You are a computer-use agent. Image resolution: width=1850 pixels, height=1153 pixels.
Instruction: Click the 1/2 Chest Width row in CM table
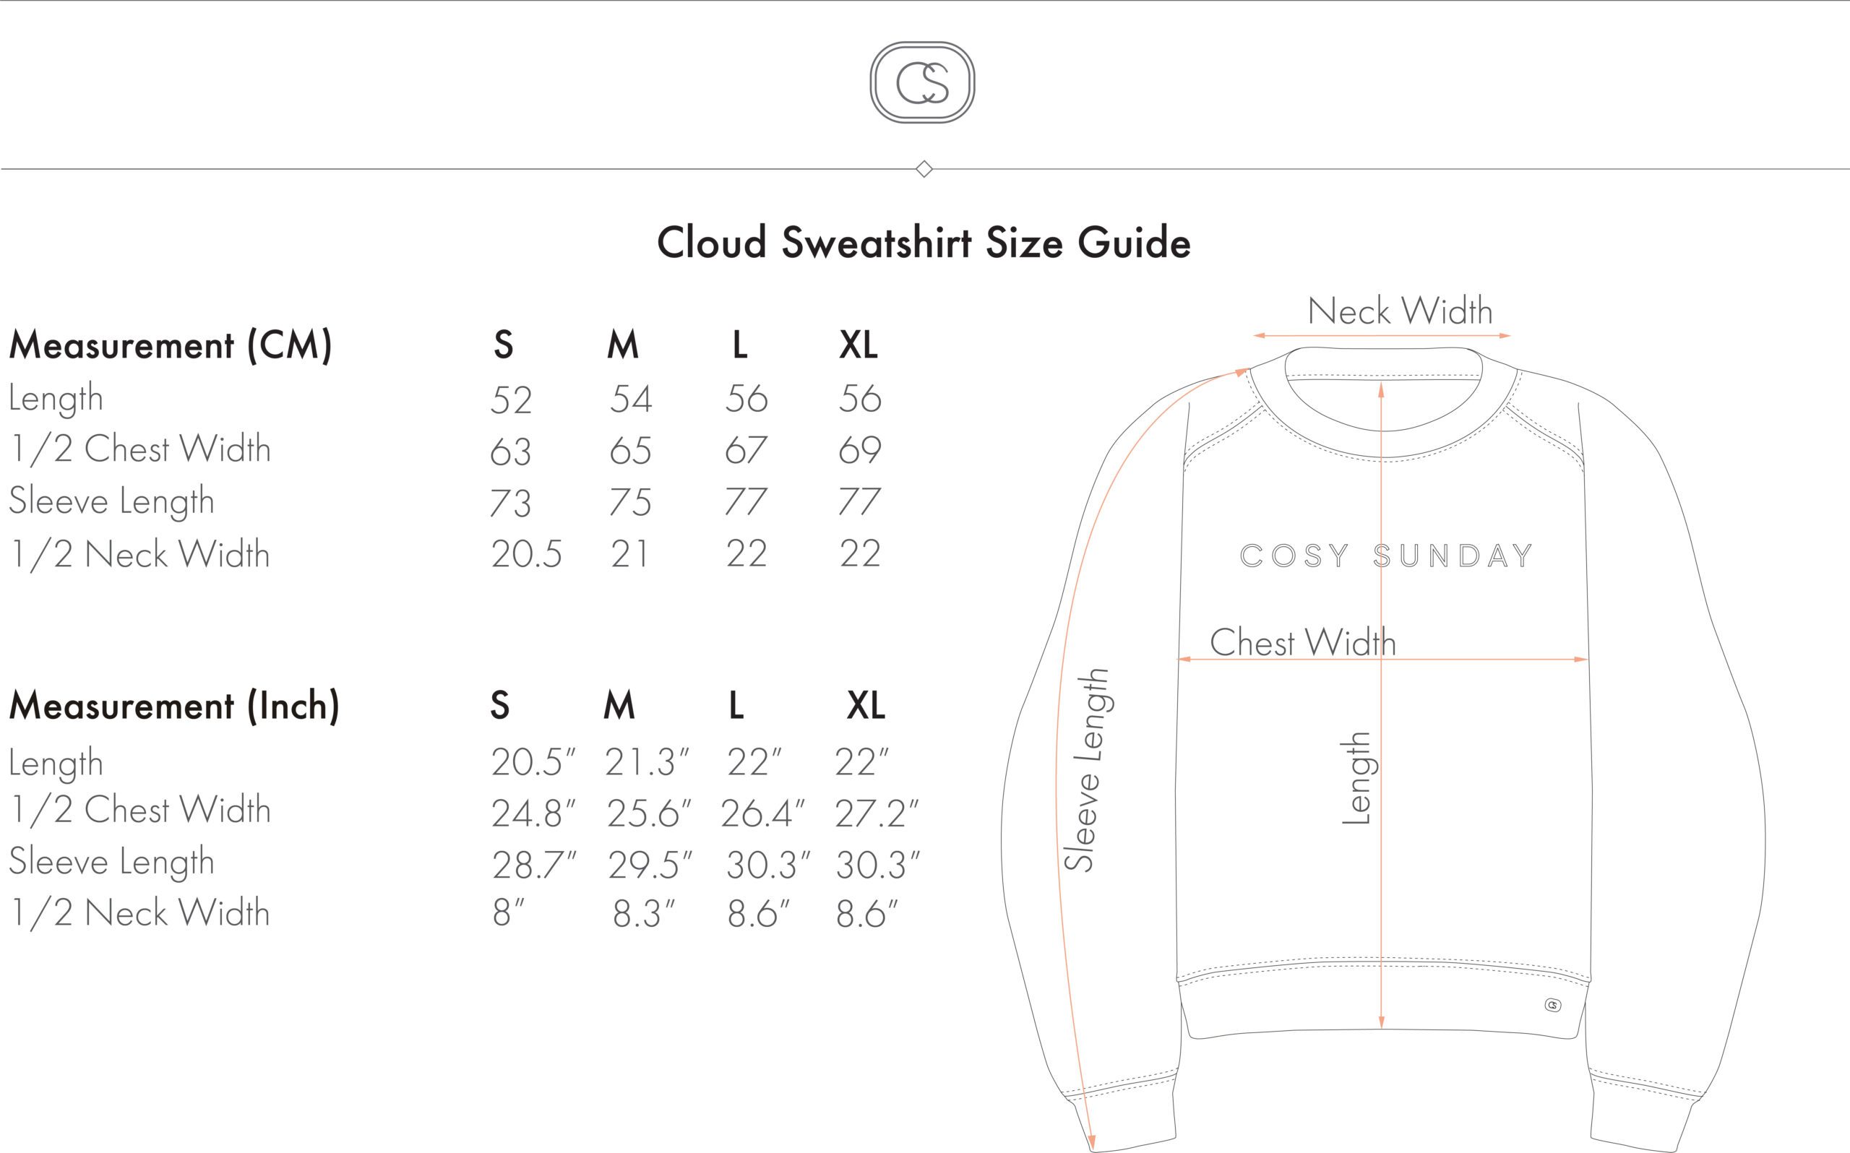[x=445, y=449]
